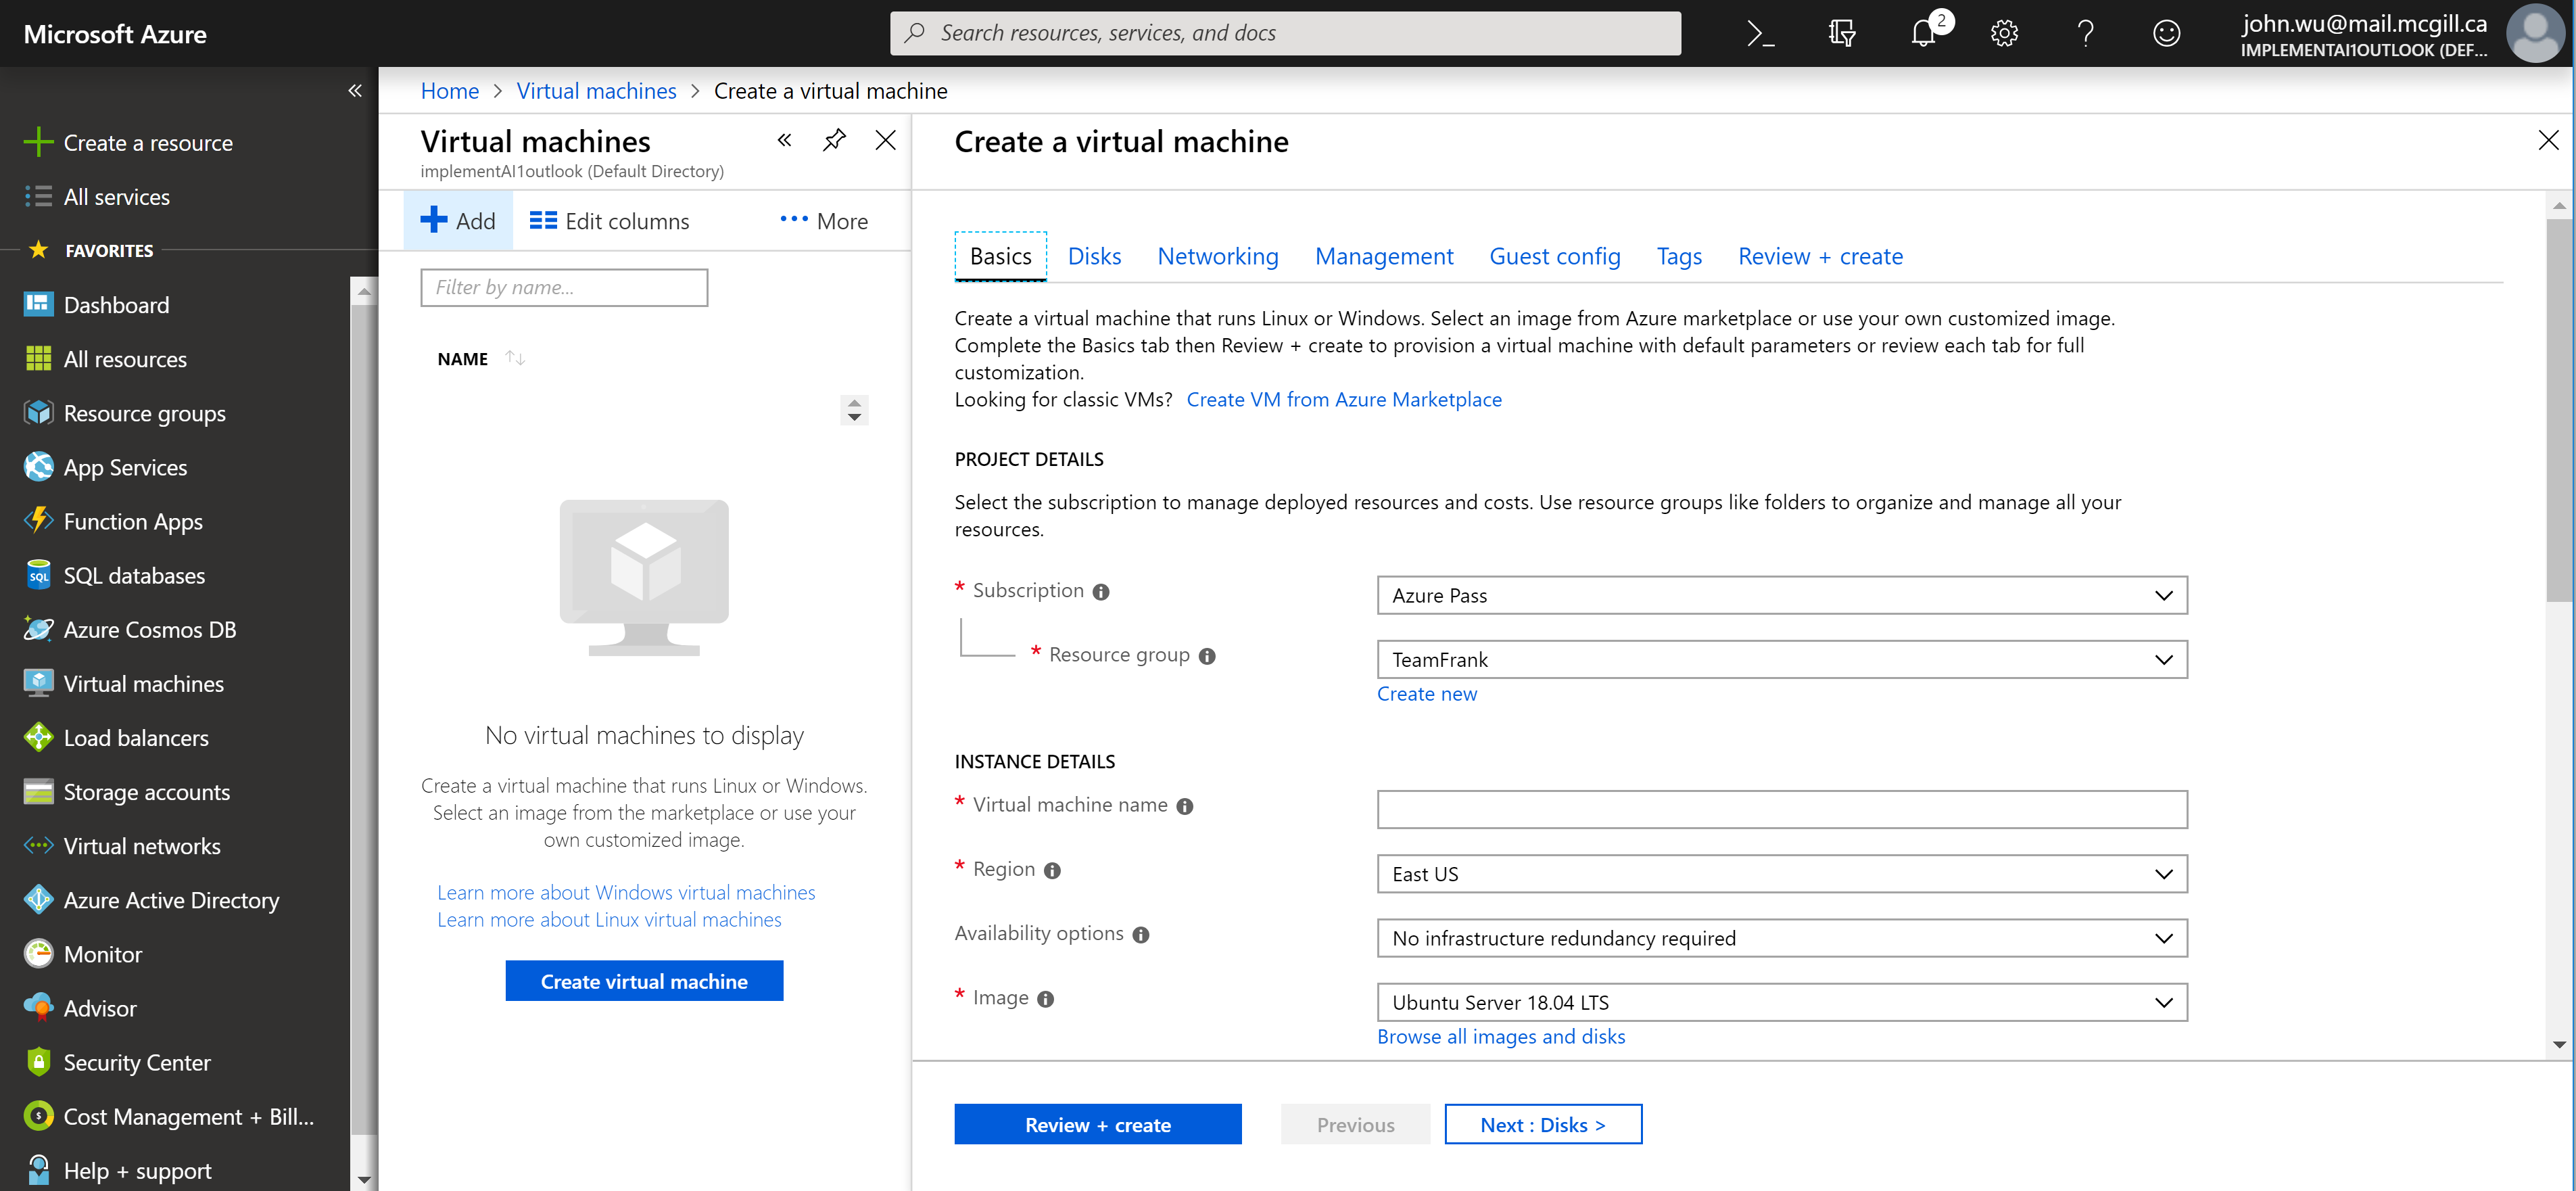Screen dimensions: 2576x1191
Task: Expand the Subscription dropdown
Action: (x=1781, y=595)
